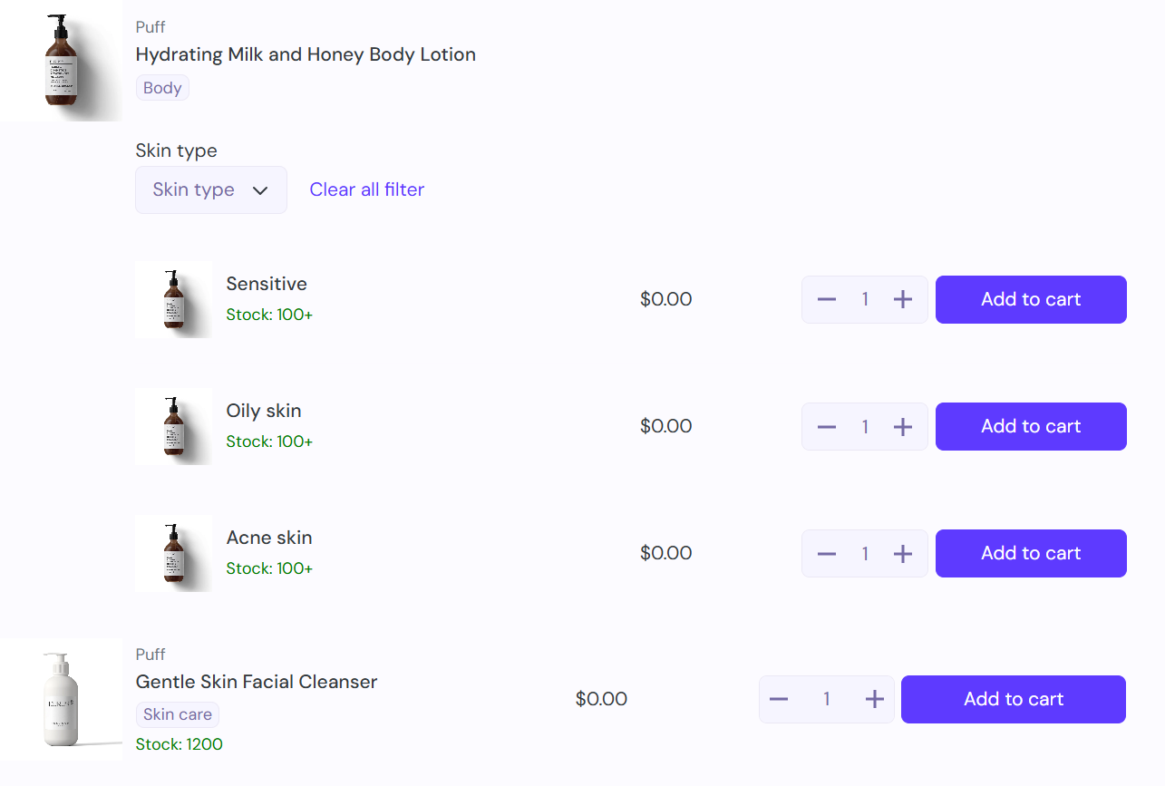Add Acne skin variant to cart
The width and height of the screenshot is (1165, 786).
pyautogui.click(x=1031, y=553)
